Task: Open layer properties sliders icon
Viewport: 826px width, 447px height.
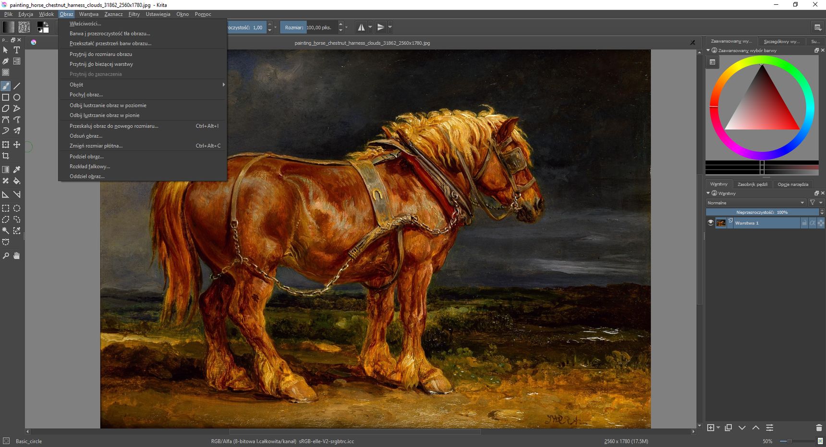Action: click(x=769, y=428)
